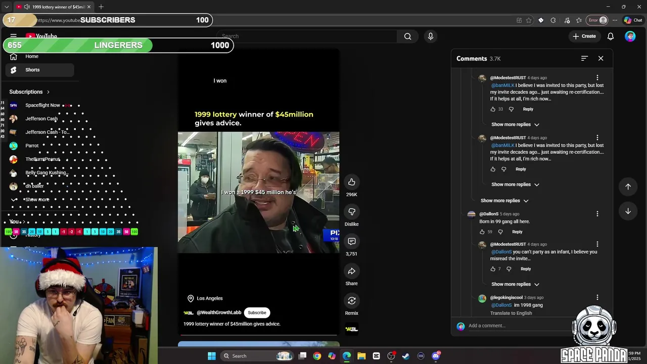Image resolution: width=647 pixels, height=364 pixels.
Task: Reply to DallonS's 'Born in 99 gang' comment
Action: [x=517, y=232]
